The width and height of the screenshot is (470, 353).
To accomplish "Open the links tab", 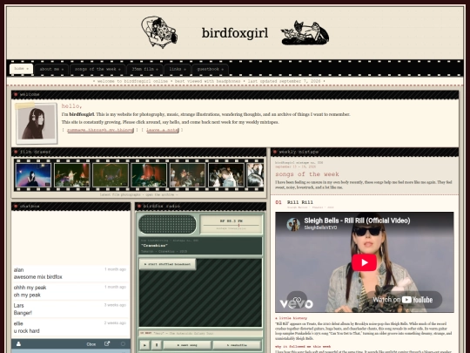I will (178, 69).
